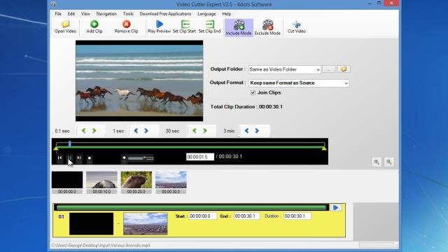Toggle the Join Clips checkbox

tap(253, 93)
